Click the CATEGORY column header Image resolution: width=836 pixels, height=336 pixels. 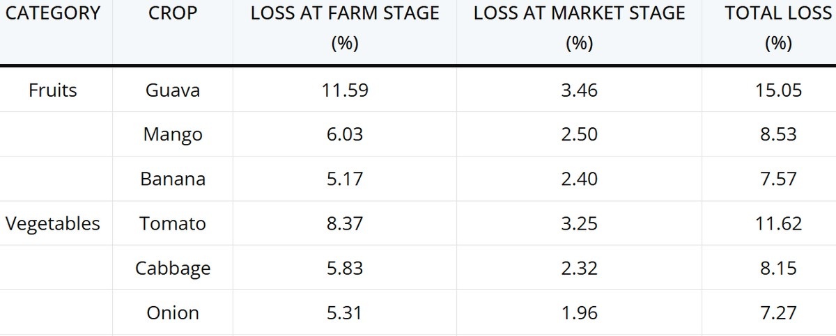53,13
